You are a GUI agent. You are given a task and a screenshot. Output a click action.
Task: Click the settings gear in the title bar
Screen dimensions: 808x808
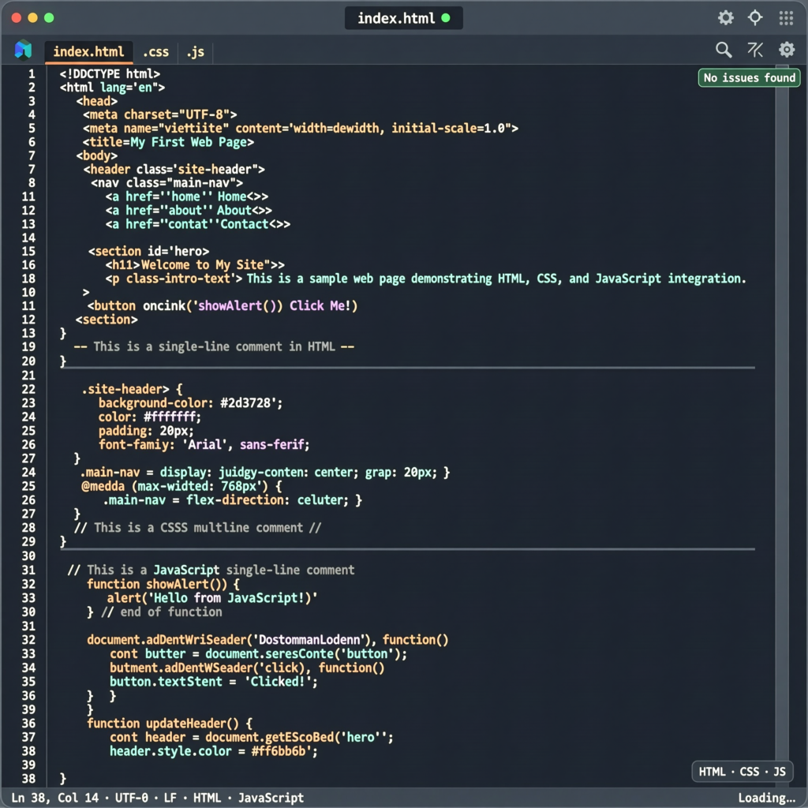pyautogui.click(x=726, y=18)
